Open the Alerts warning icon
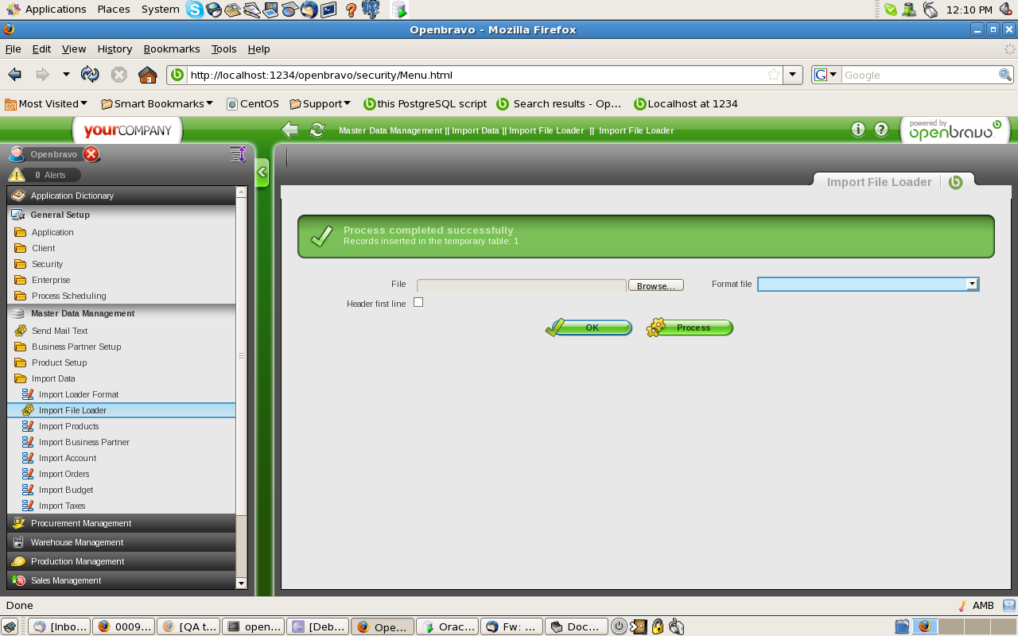This screenshot has height=636, width=1018. [x=17, y=175]
